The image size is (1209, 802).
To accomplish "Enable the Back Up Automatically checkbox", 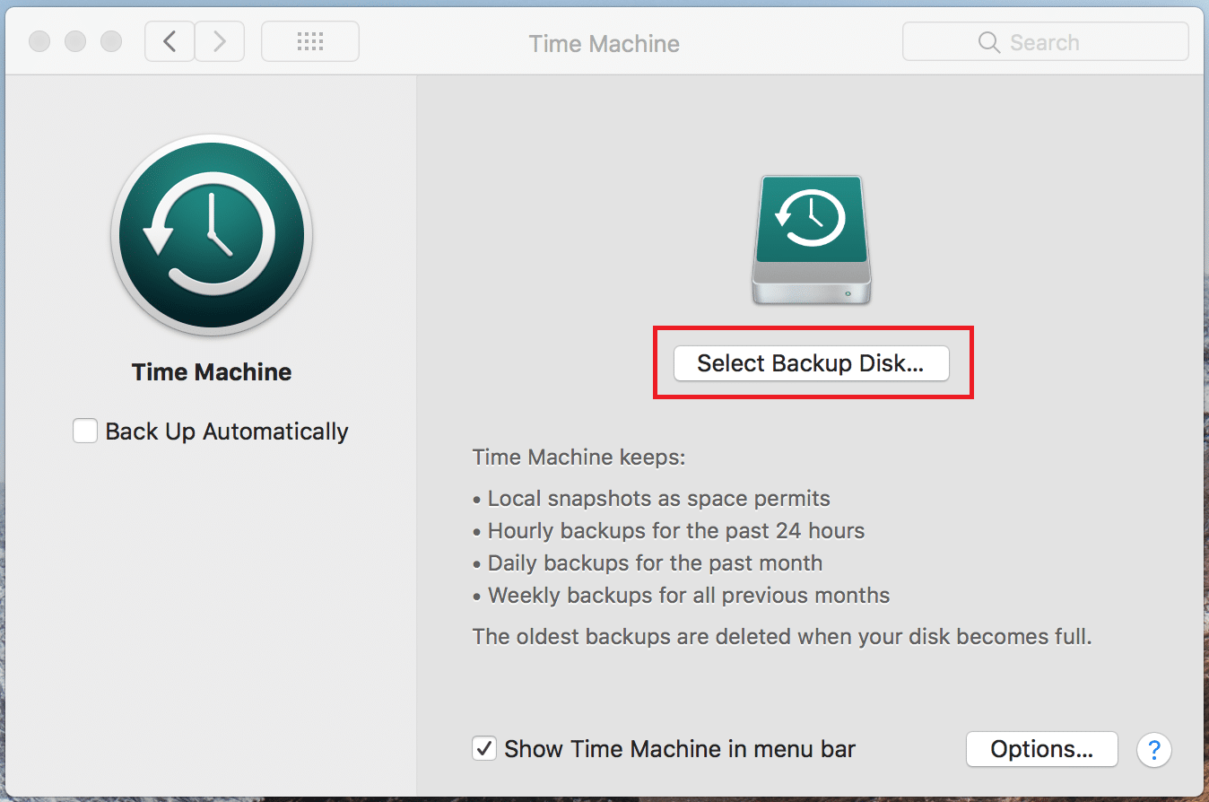I will 84,431.
